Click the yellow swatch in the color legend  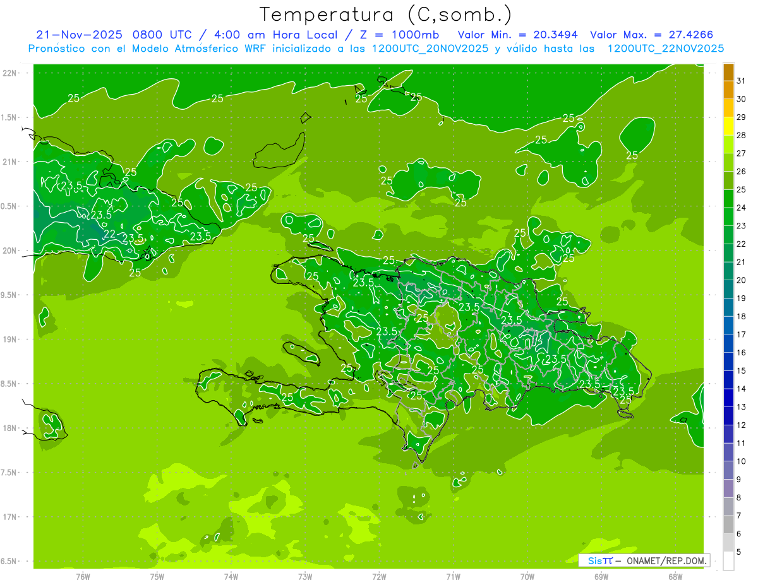728,127
